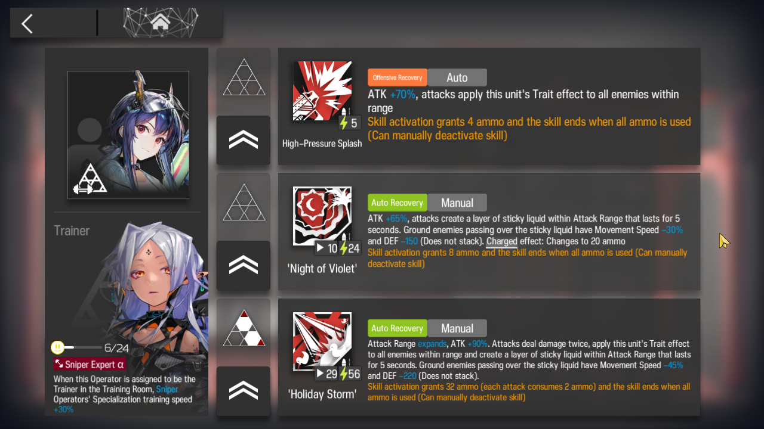Click the trainer morale progress bar

point(82,347)
